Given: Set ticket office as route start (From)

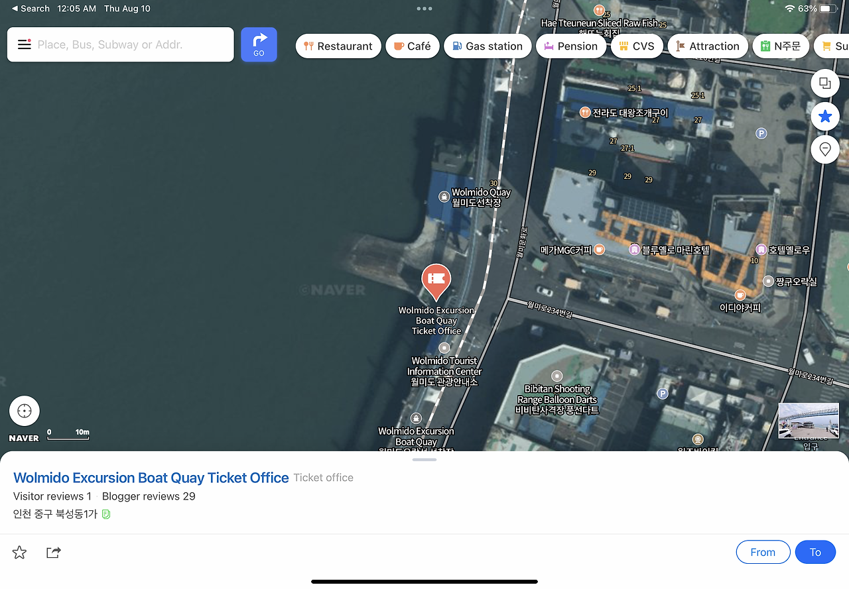Looking at the screenshot, I should tap(763, 552).
